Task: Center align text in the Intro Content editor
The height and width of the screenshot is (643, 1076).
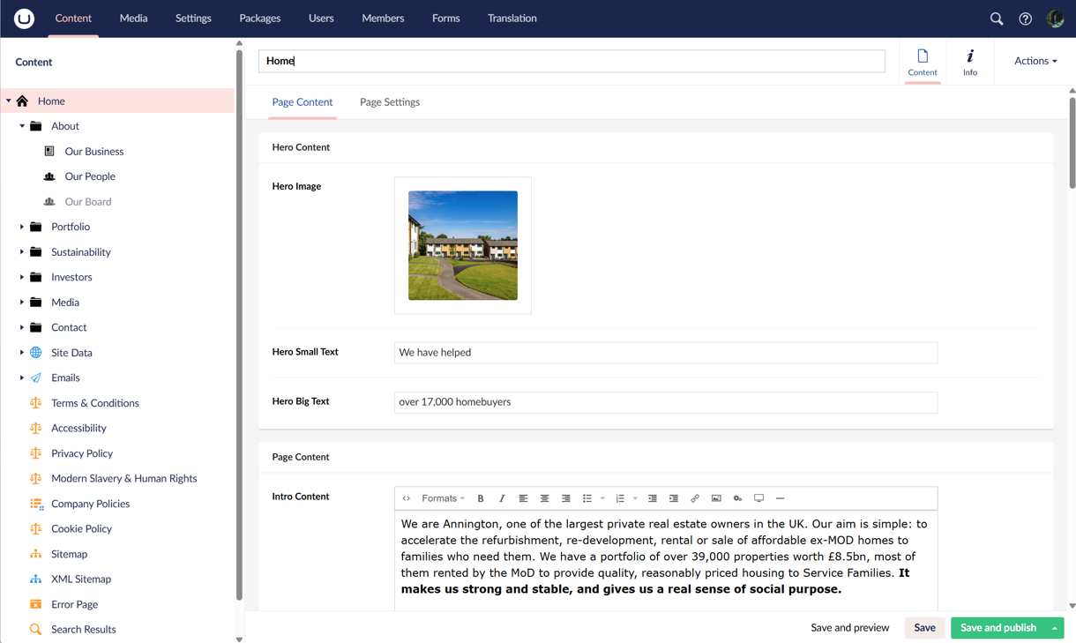Action: pos(544,498)
